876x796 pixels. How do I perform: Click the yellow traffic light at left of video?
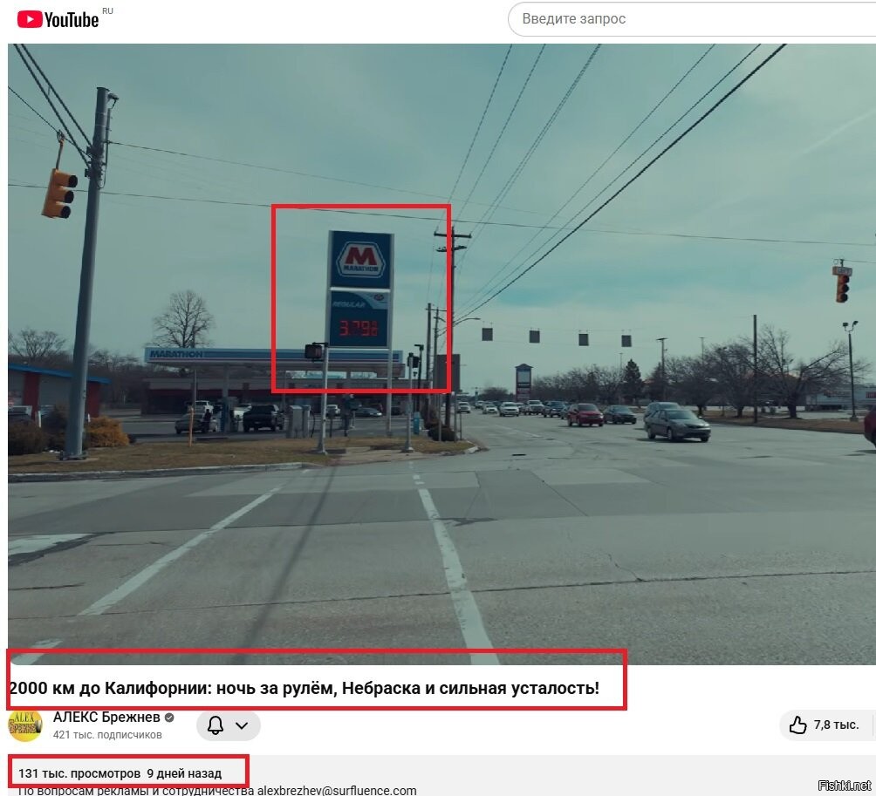pyautogui.click(x=58, y=193)
